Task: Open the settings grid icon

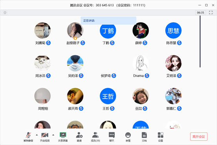Action: point(160,137)
